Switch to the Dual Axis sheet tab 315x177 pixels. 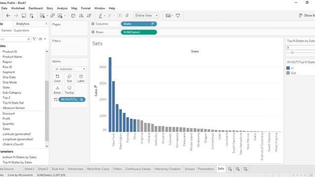[58, 169]
